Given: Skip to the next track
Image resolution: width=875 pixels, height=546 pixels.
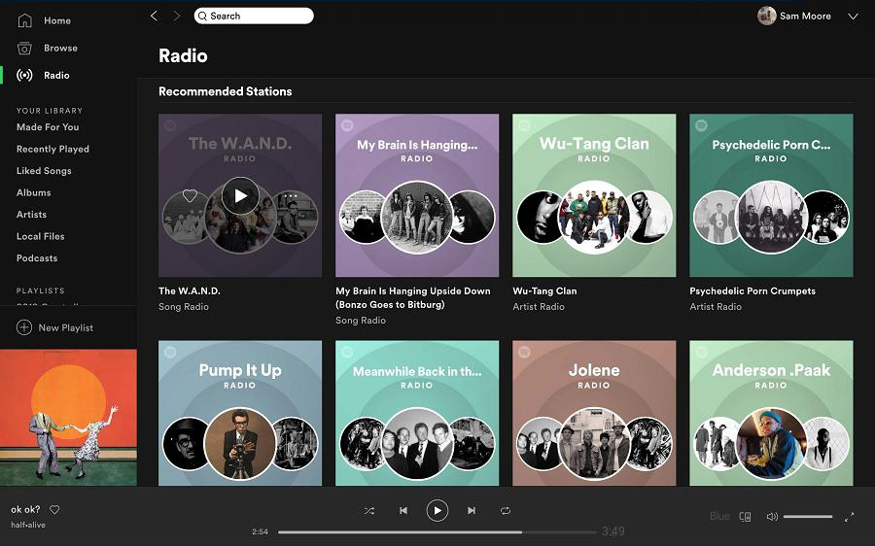Looking at the screenshot, I should pos(472,511).
